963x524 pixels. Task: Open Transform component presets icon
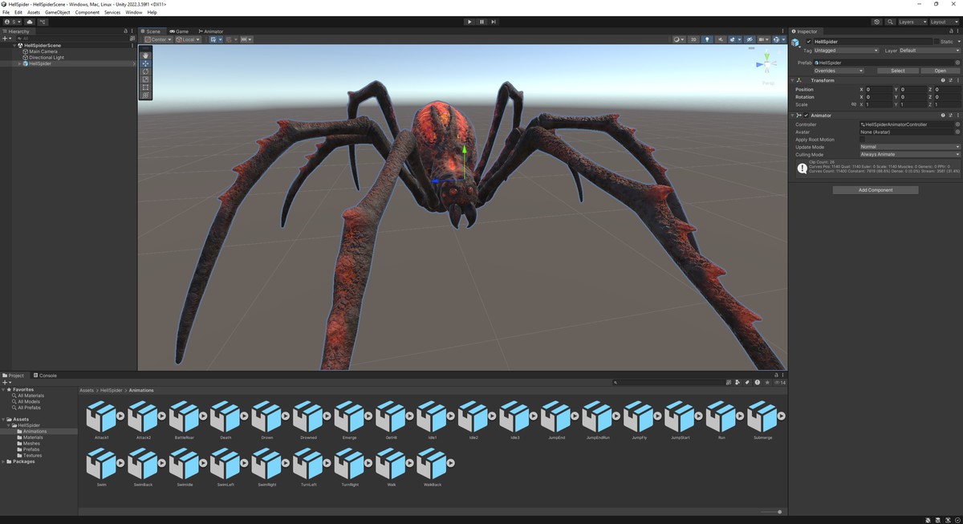[949, 80]
